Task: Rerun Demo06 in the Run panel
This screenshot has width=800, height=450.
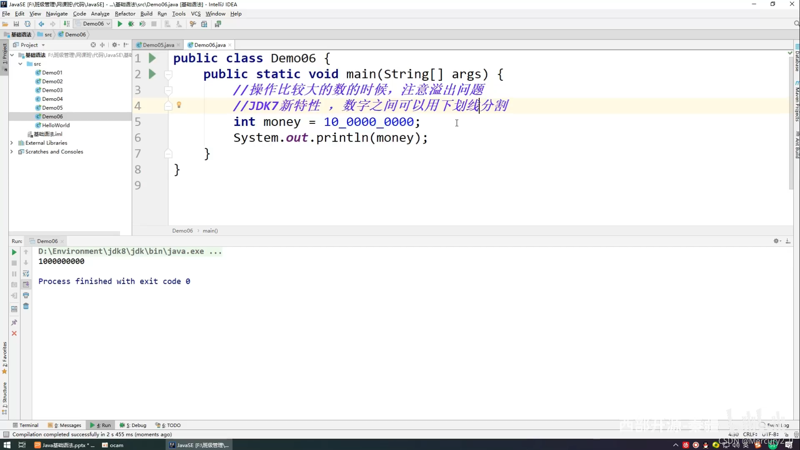Action: tap(14, 252)
